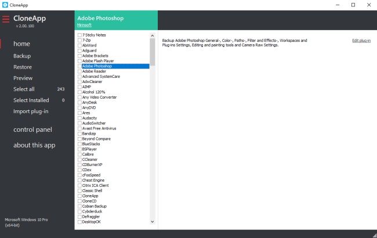
Task: Click the plug-in list scroll down arrow
Action: click(152, 221)
